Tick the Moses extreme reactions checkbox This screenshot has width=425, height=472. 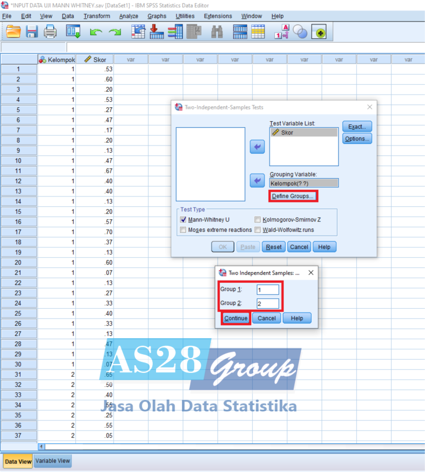coord(183,230)
